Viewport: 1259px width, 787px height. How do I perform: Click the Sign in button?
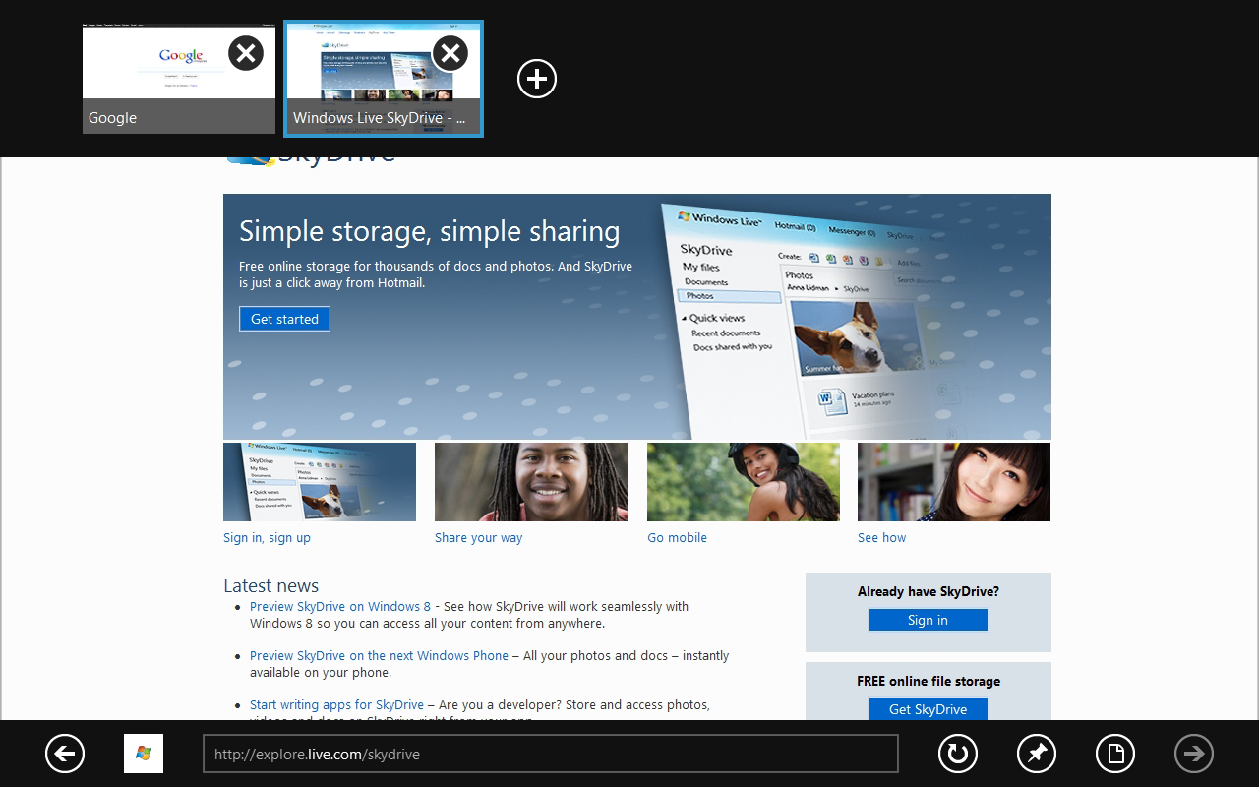tap(928, 620)
